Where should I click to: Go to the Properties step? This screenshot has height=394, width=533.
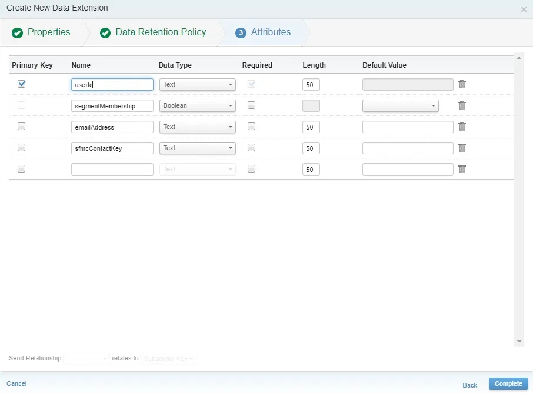click(x=49, y=32)
